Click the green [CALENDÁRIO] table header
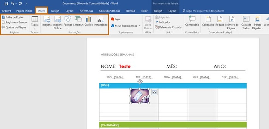This screenshot has width=269, height=129. (x=173, y=125)
